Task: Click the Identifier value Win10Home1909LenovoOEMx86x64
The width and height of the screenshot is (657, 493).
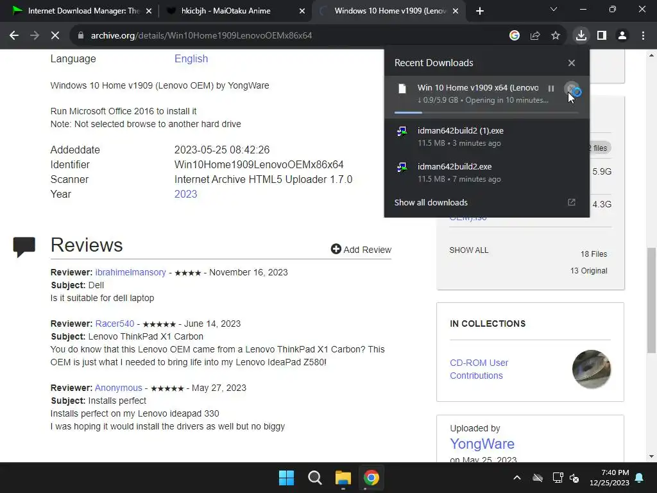Action: click(x=259, y=165)
